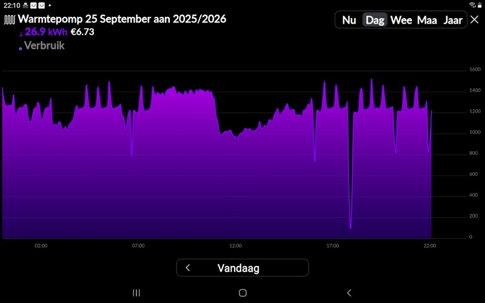The image size is (485, 303).
Task: Click the 26.9 kWh consumption value
Action: coord(46,32)
